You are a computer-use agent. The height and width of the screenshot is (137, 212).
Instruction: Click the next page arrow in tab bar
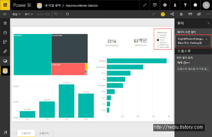16,133
